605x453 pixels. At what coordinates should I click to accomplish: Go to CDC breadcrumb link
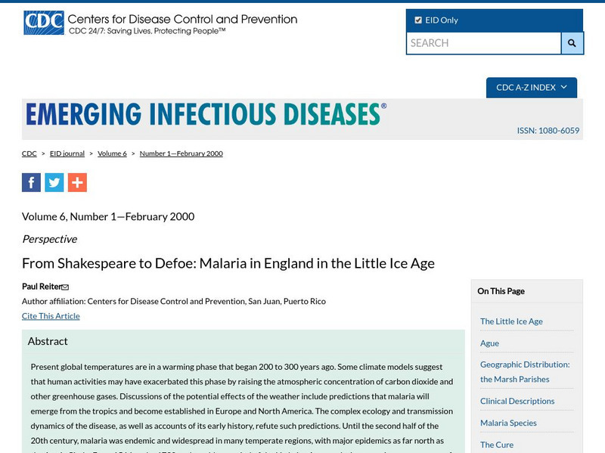29,154
